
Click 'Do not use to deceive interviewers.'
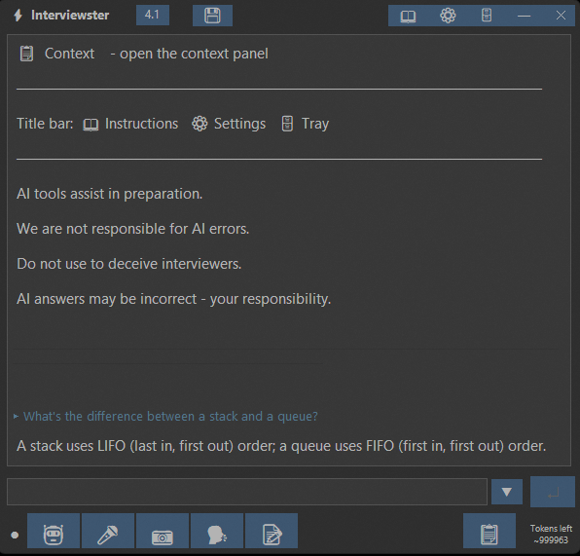click(129, 264)
